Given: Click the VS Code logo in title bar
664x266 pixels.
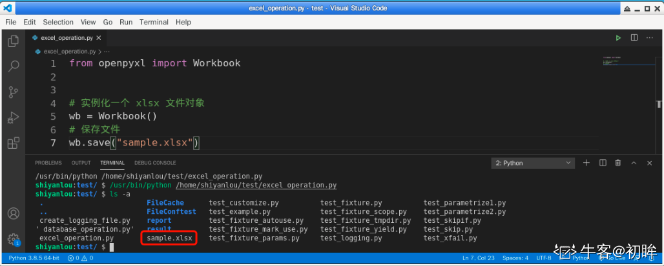Looking at the screenshot, I should [7, 8].
